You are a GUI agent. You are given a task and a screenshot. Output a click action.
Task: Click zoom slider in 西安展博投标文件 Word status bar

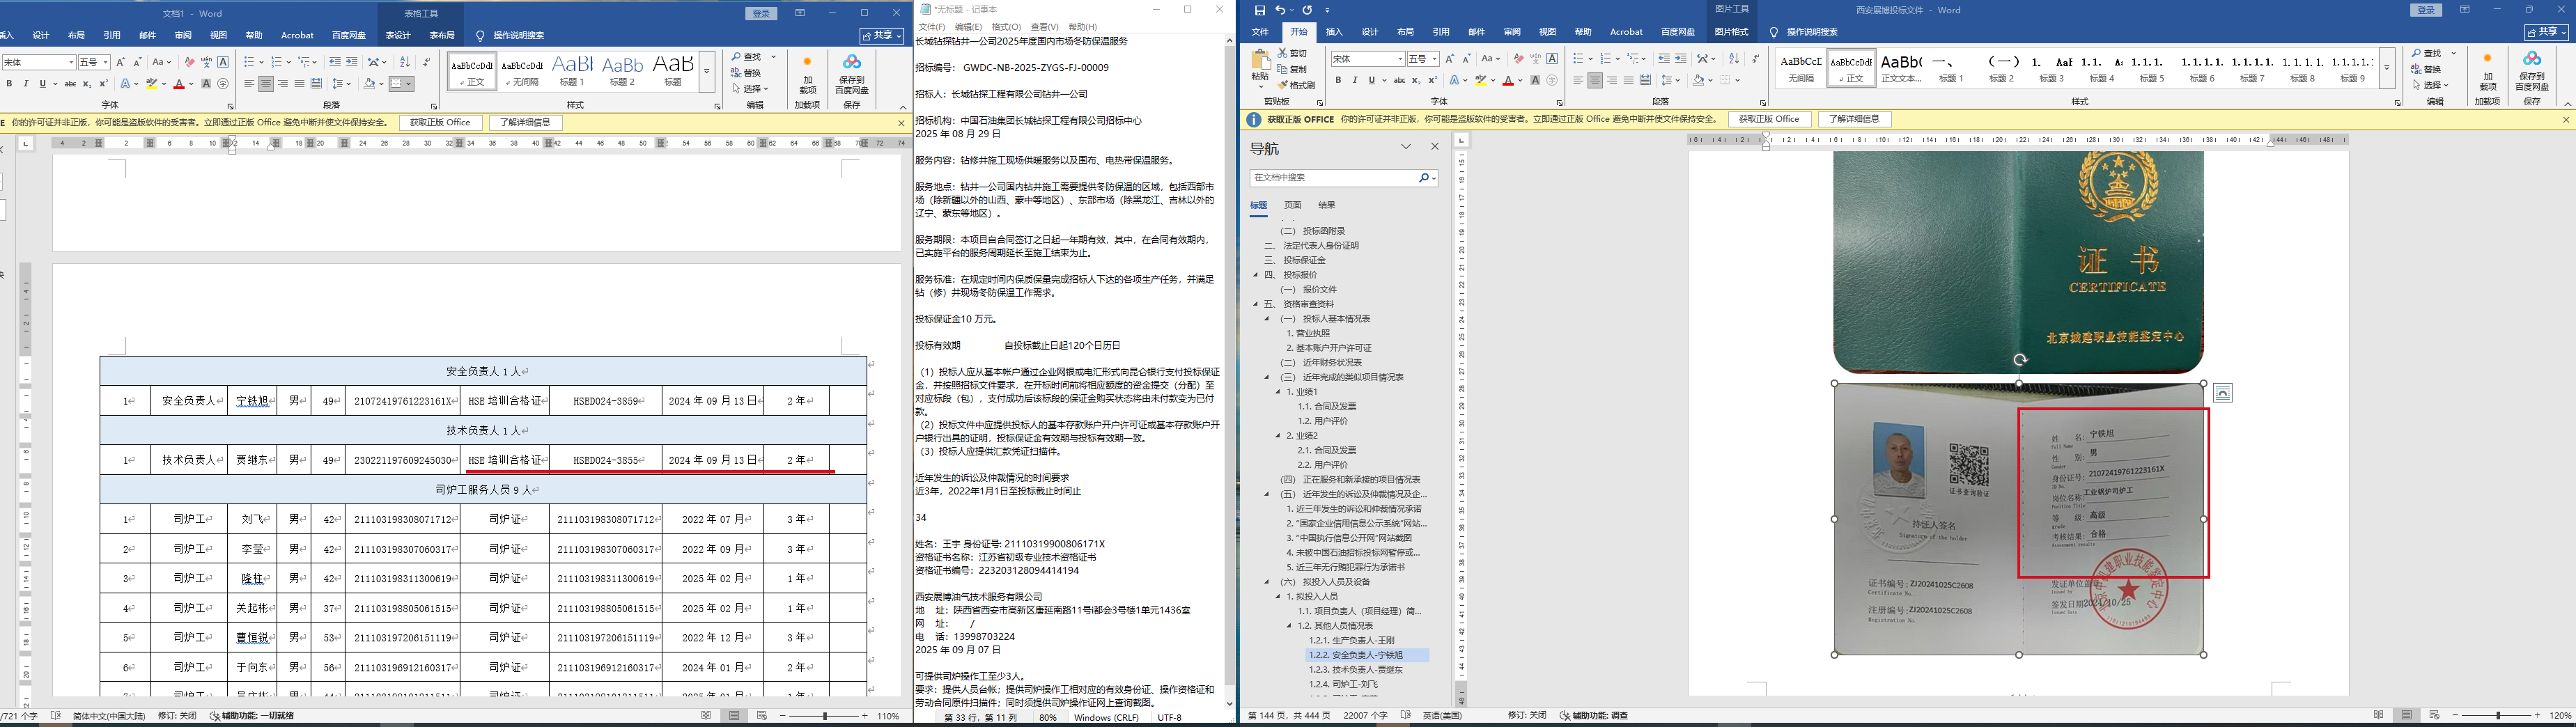click(x=2496, y=716)
